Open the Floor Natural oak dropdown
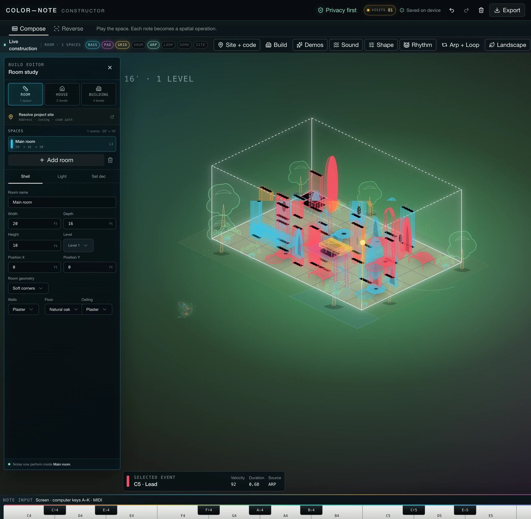 click(63, 309)
